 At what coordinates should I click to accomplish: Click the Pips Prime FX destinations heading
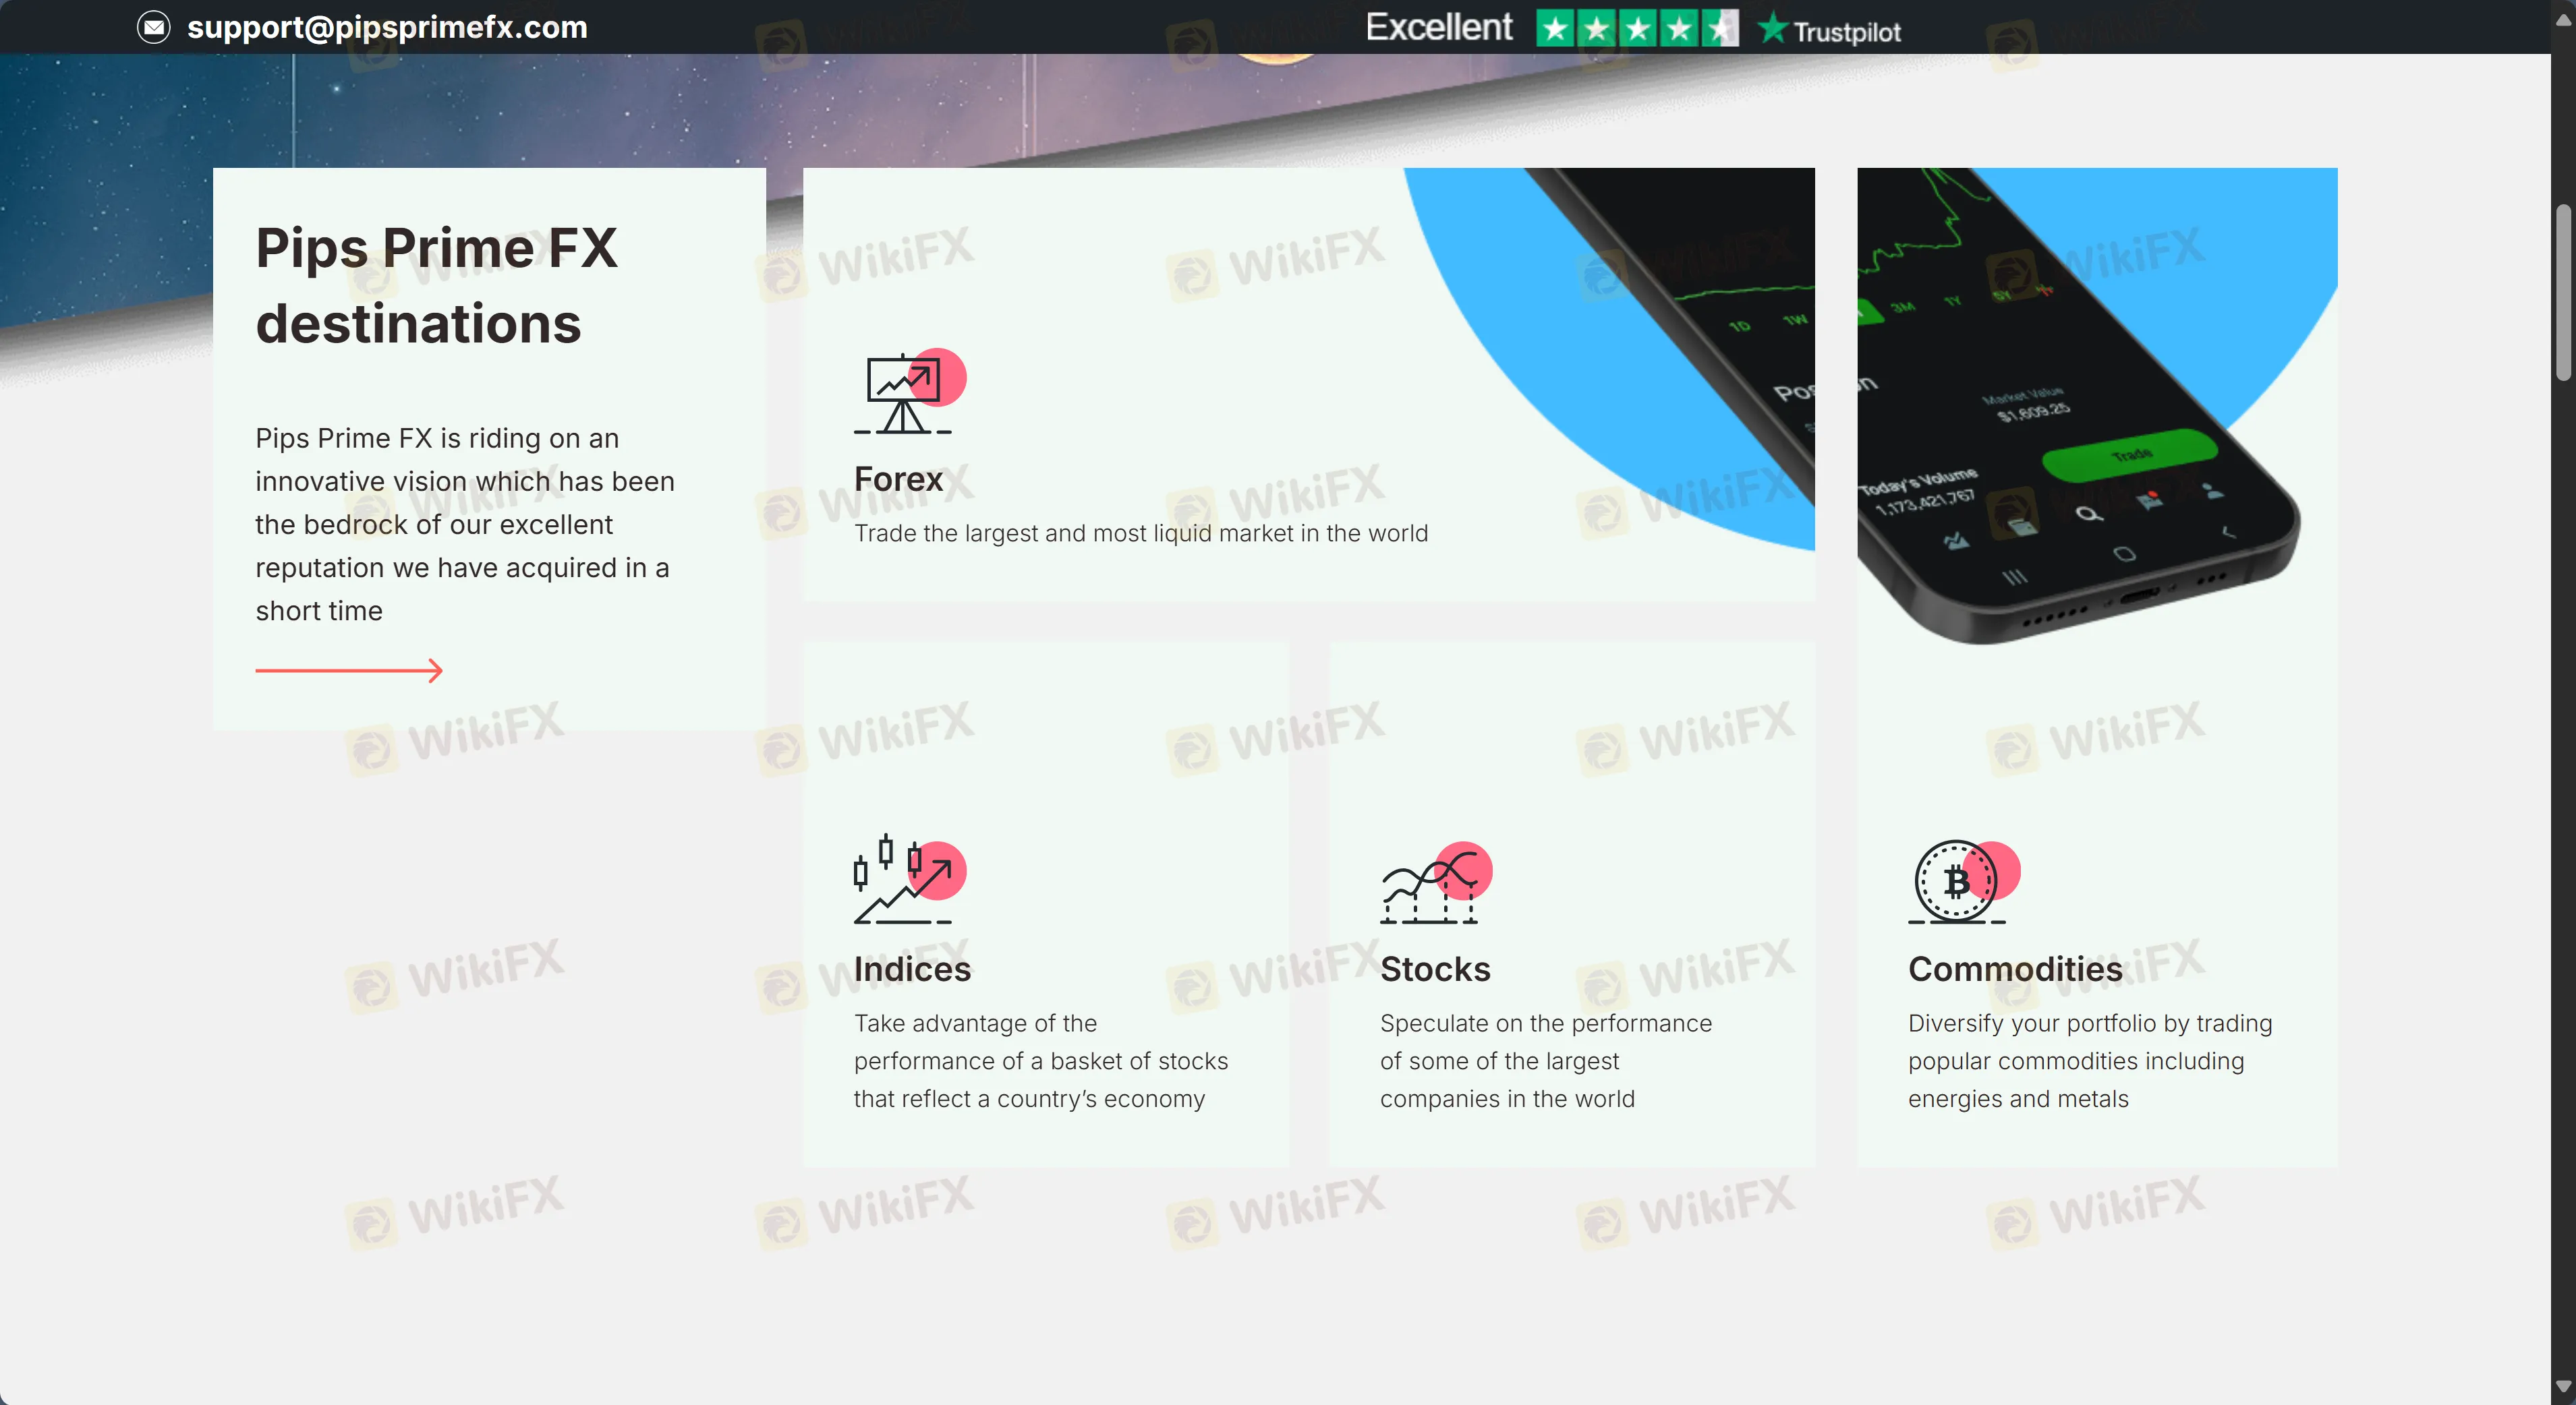pos(436,286)
